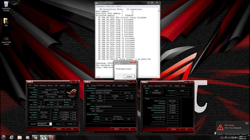Switch to CPU-Z taskbar button

pyautogui.click(x=51, y=137)
